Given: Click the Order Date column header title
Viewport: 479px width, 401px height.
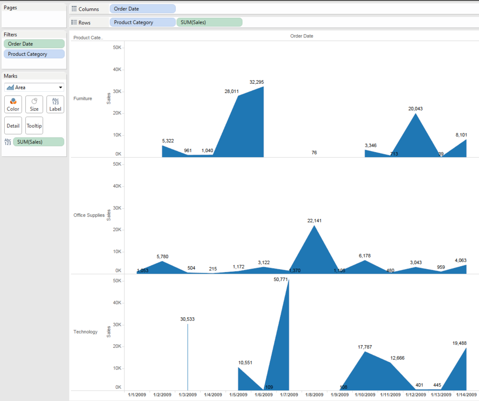Looking at the screenshot, I should click(x=302, y=36).
